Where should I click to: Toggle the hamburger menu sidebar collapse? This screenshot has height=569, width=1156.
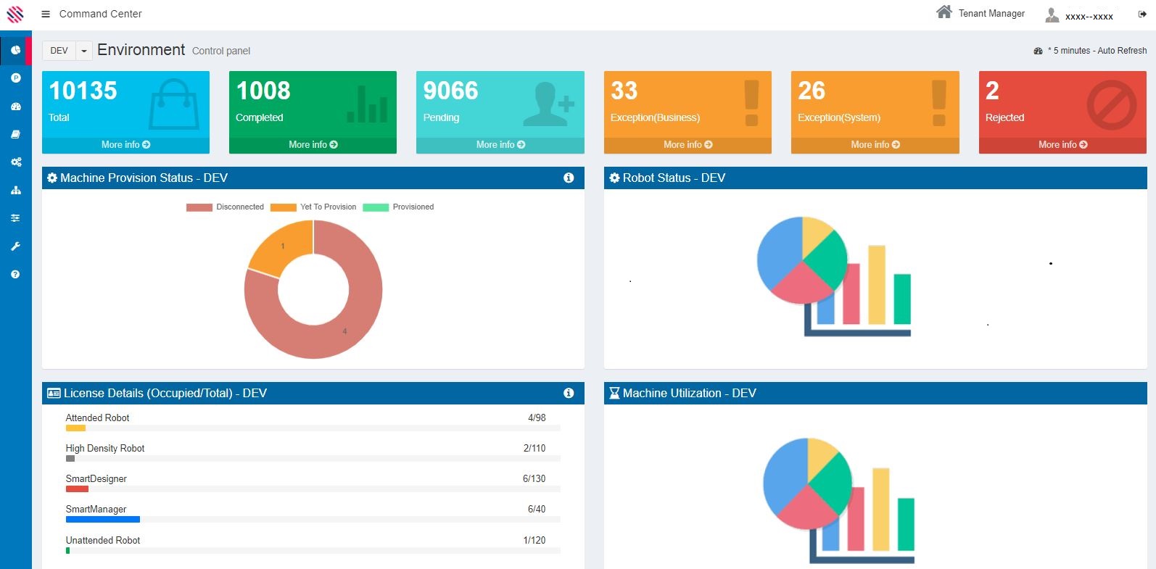[46, 14]
